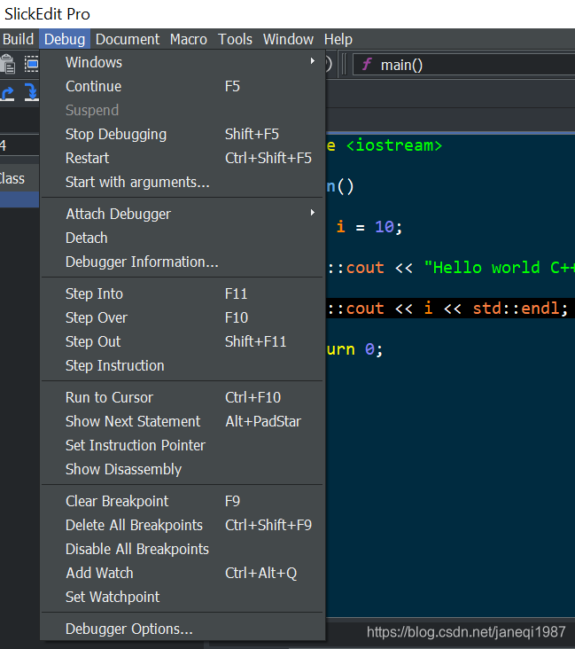Select Set Watchpoint
This screenshot has height=649, width=575.
pyautogui.click(x=182, y=598)
